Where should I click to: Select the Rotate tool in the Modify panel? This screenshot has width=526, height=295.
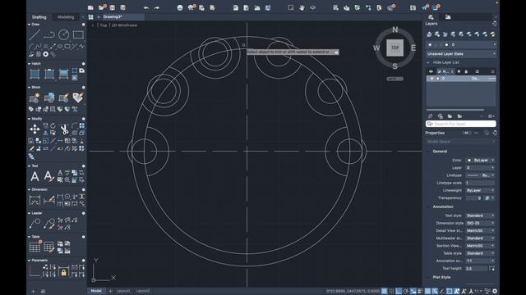tap(53, 125)
